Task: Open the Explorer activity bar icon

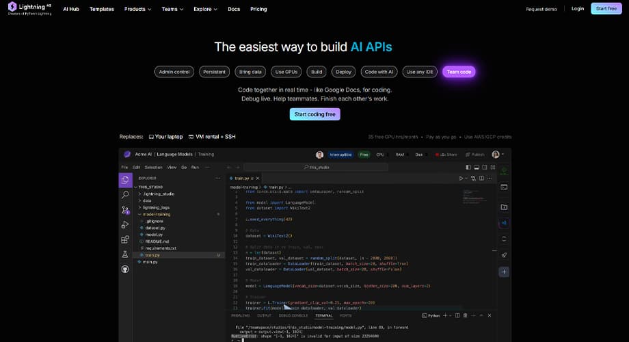Action: pos(125,180)
